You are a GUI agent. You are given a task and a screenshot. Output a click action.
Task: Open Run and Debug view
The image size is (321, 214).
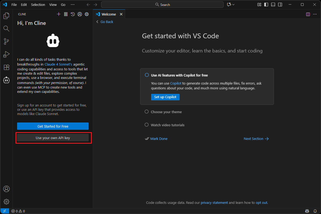pos(6,54)
